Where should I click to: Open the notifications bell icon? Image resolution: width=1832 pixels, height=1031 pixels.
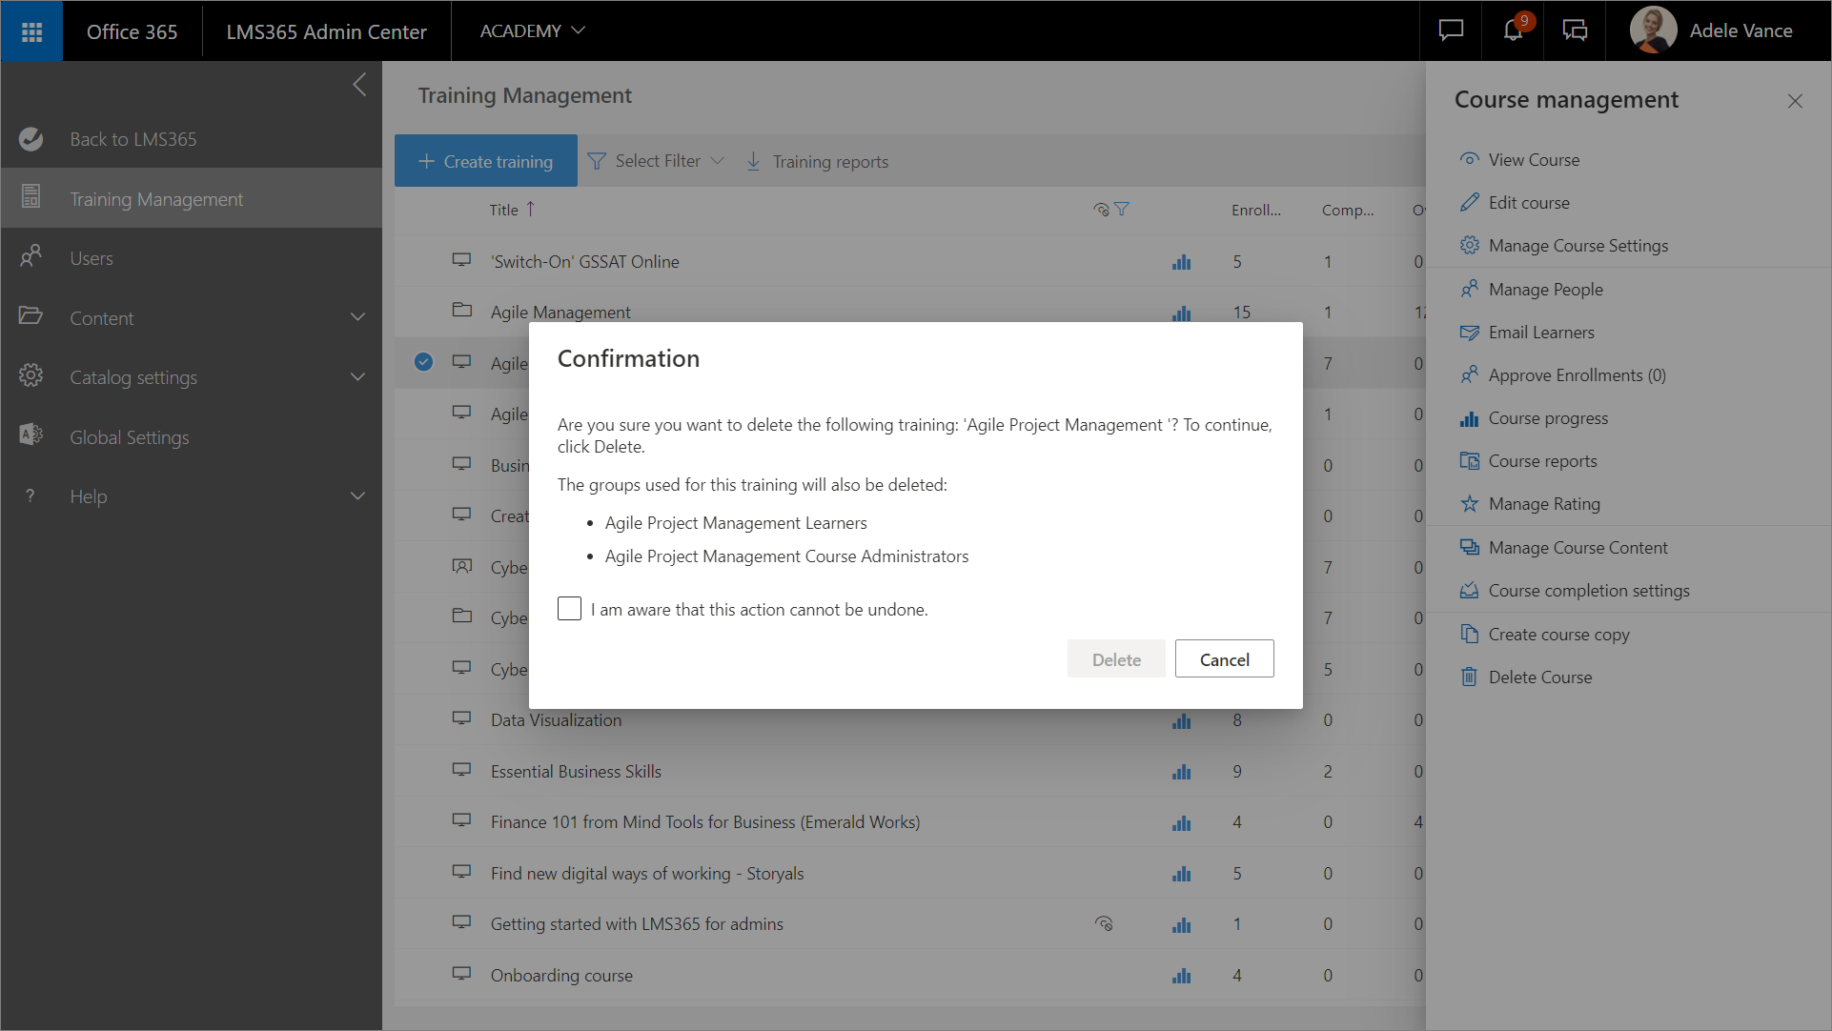point(1513,30)
